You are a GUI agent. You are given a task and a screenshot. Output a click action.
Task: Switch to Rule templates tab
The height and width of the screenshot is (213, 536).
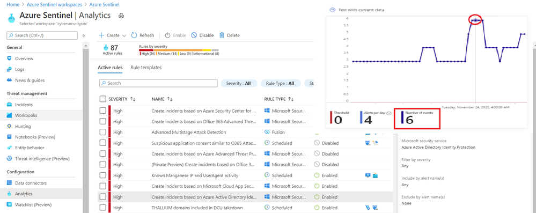[x=146, y=68]
